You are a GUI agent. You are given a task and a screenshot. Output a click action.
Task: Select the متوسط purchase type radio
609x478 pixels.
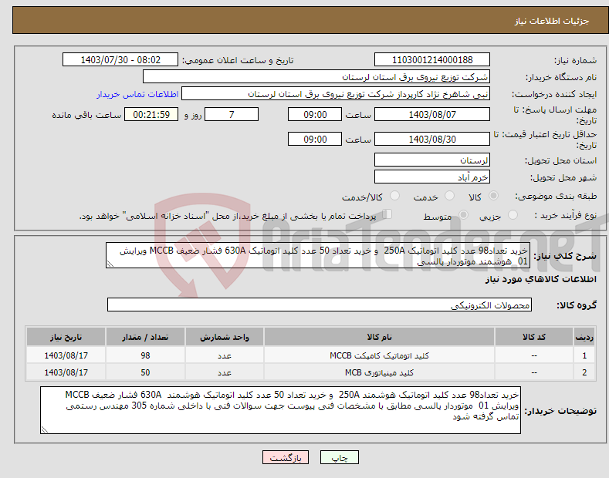tap(463, 215)
